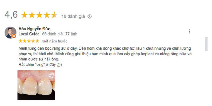Click the last star of the reviewer's five-star rating
The height and width of the screenshot is (106, 212).
(37, 41)
